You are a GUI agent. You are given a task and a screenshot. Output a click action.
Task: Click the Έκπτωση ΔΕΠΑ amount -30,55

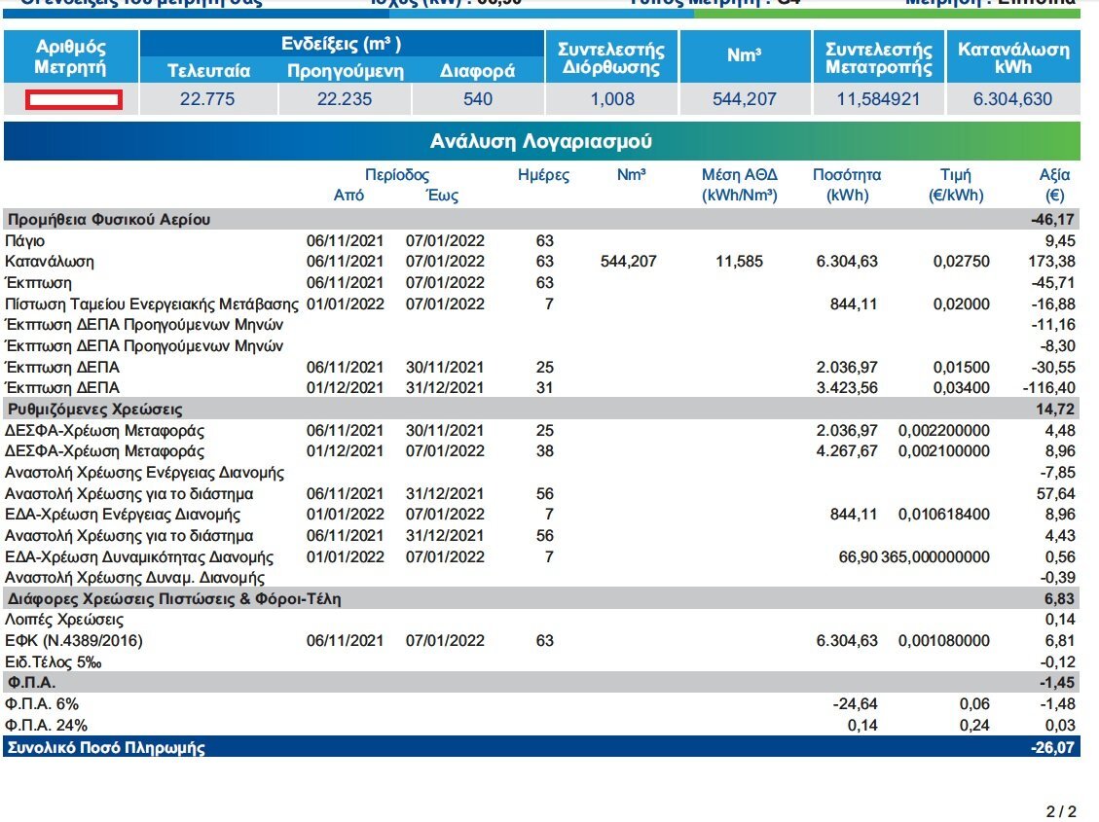(1052, 368)
